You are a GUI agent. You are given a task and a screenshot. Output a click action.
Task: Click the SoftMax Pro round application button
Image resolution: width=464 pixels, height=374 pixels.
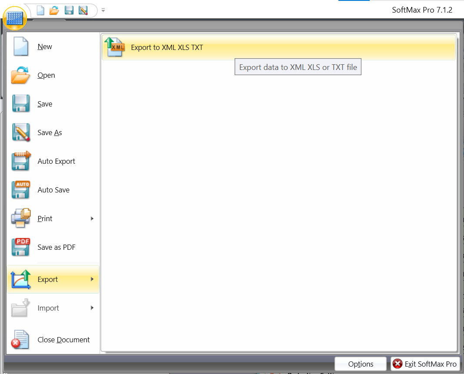(x=15, y=18)
